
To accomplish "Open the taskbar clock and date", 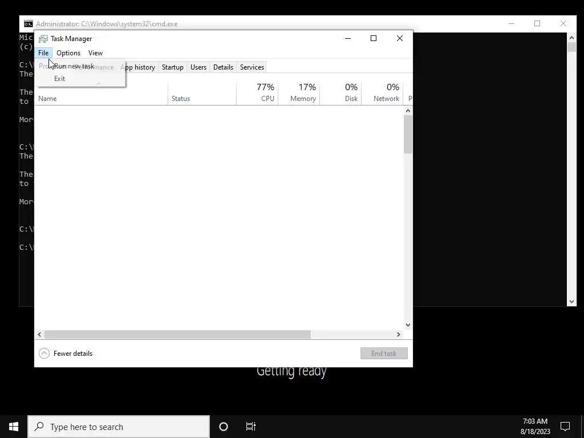I will (535, 427).
